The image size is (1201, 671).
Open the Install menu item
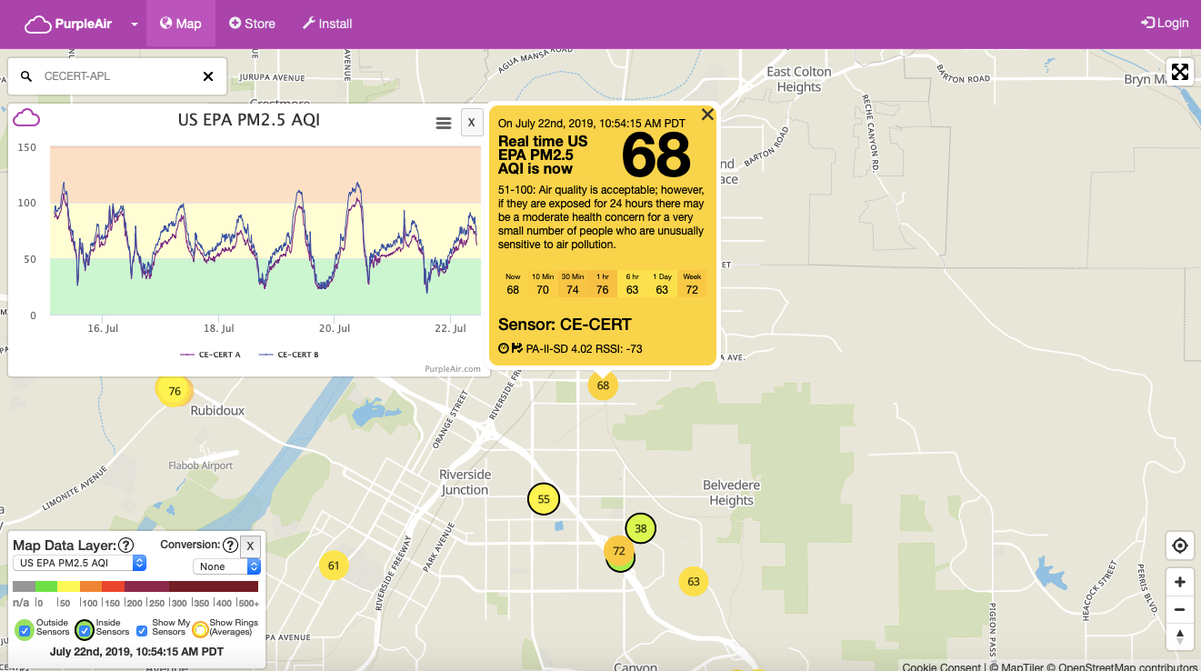pos(326,24)
